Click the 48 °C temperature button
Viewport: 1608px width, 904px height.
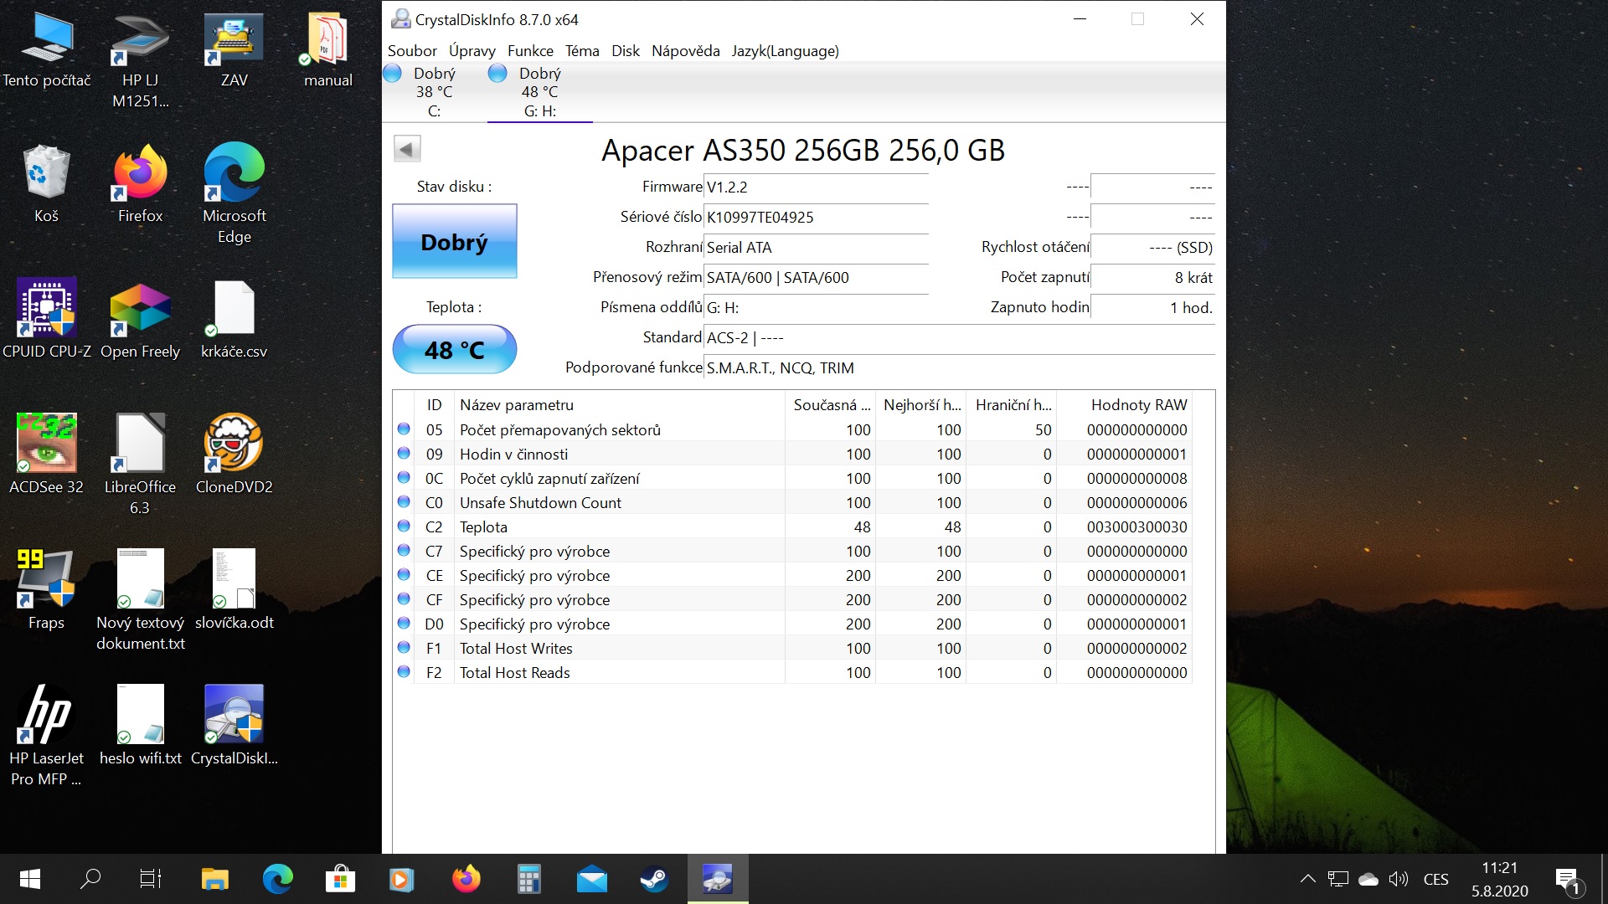[454, 350]
